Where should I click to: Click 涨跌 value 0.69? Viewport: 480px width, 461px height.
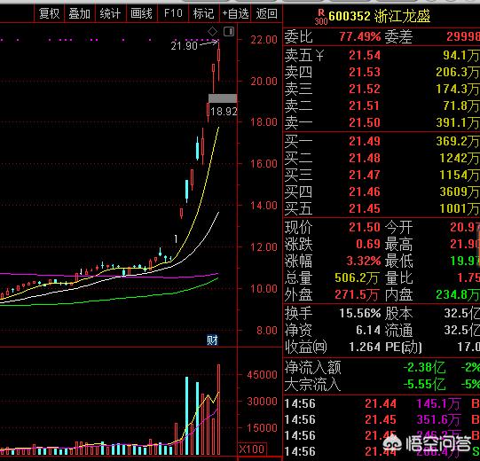[368, 244]
